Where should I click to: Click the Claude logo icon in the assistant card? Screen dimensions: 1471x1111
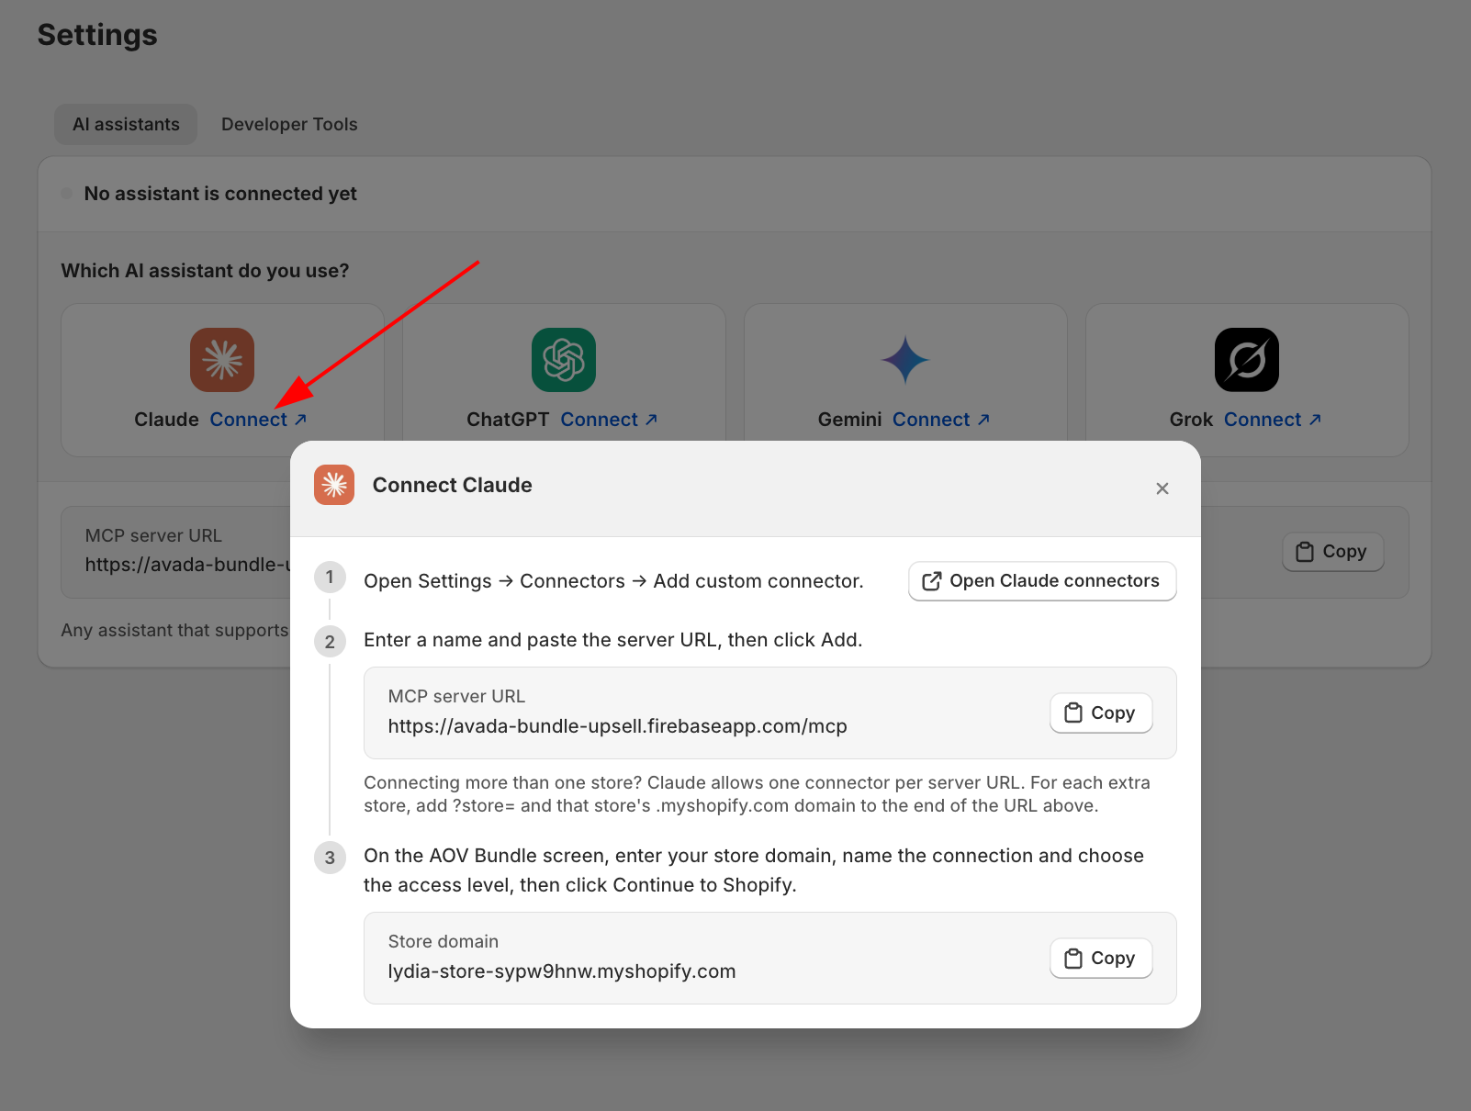222,360
